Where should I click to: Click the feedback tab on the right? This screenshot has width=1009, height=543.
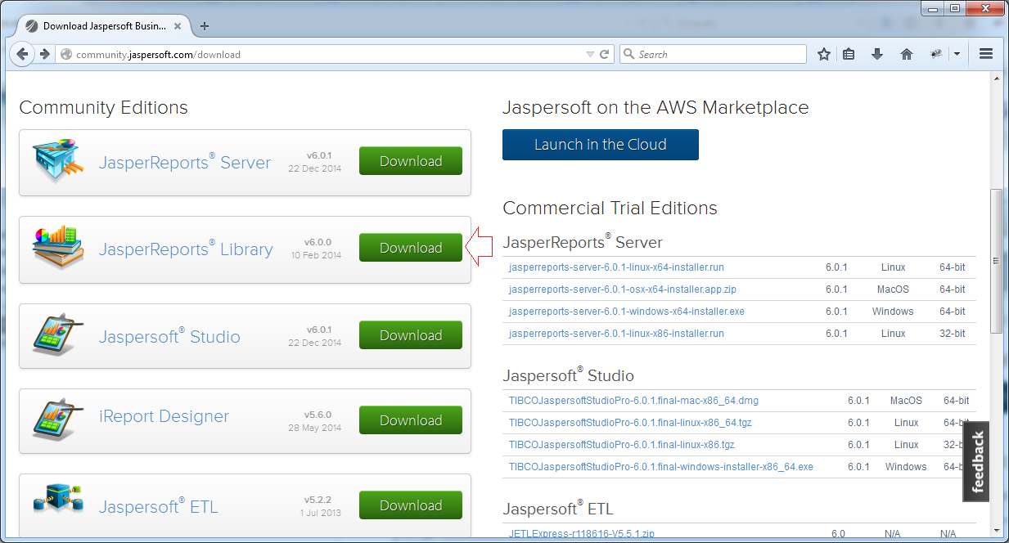point(975,461)
